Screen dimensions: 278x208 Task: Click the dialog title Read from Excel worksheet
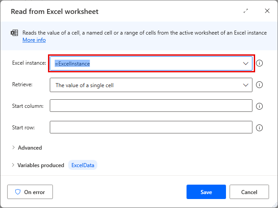point(55,12)
